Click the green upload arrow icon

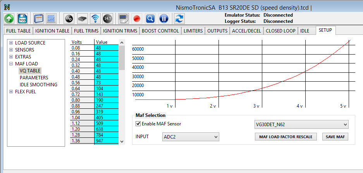pos(9,18)
